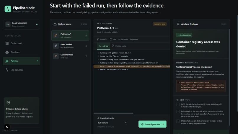This screenshot has width=238, height=134.
Task: Open the Built-in rules dropdown
Action: coord(112,122)
